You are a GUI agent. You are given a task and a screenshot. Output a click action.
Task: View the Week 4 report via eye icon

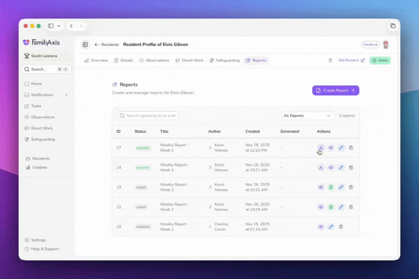tap(331, 167)
